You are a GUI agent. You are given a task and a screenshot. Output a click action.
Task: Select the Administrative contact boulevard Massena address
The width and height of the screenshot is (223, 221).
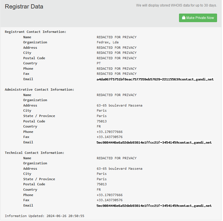[119, 105]
